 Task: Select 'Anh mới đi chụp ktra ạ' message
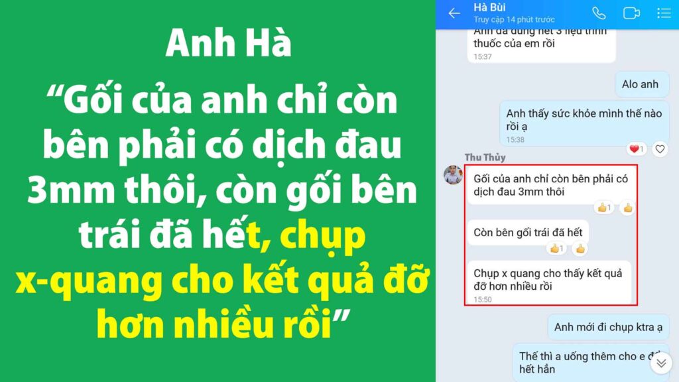[x=608, y=327]
